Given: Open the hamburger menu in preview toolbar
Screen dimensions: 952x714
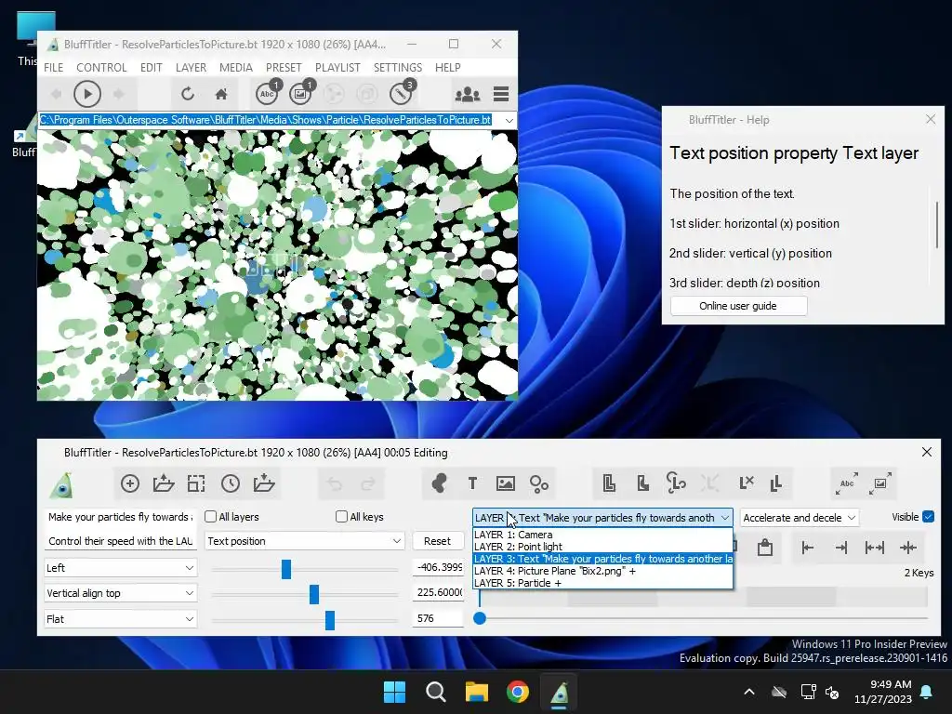Looking at the screenshot, I should pyautogui.click(x=501, y=94).
